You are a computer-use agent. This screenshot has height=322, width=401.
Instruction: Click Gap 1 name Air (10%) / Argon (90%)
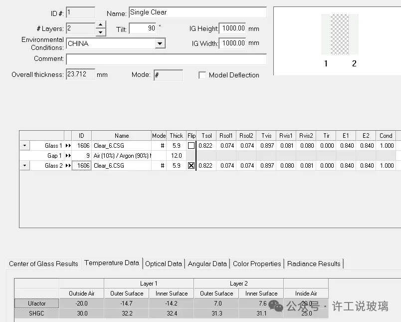tap(122, 156)
